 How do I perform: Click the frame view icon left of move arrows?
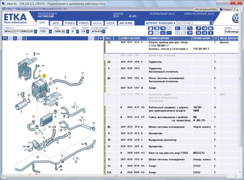96,38
